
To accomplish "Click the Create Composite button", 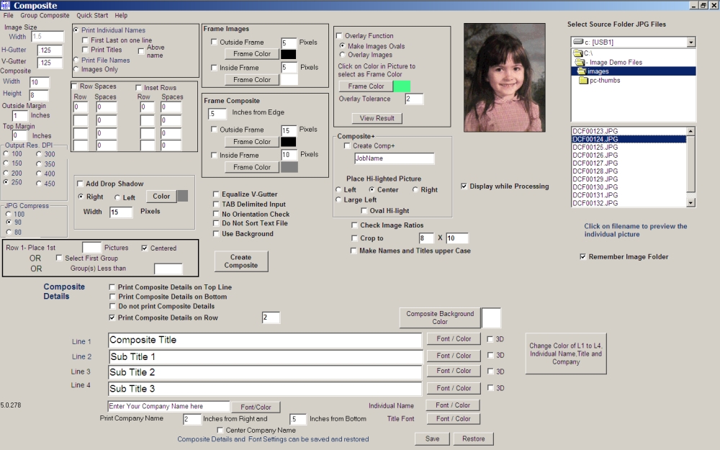I will [241, 261].
